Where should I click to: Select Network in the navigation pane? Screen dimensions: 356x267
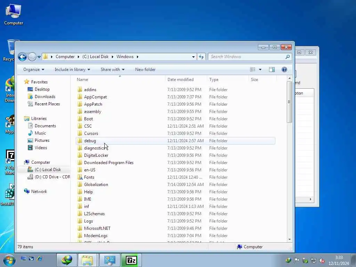(39, 192)
